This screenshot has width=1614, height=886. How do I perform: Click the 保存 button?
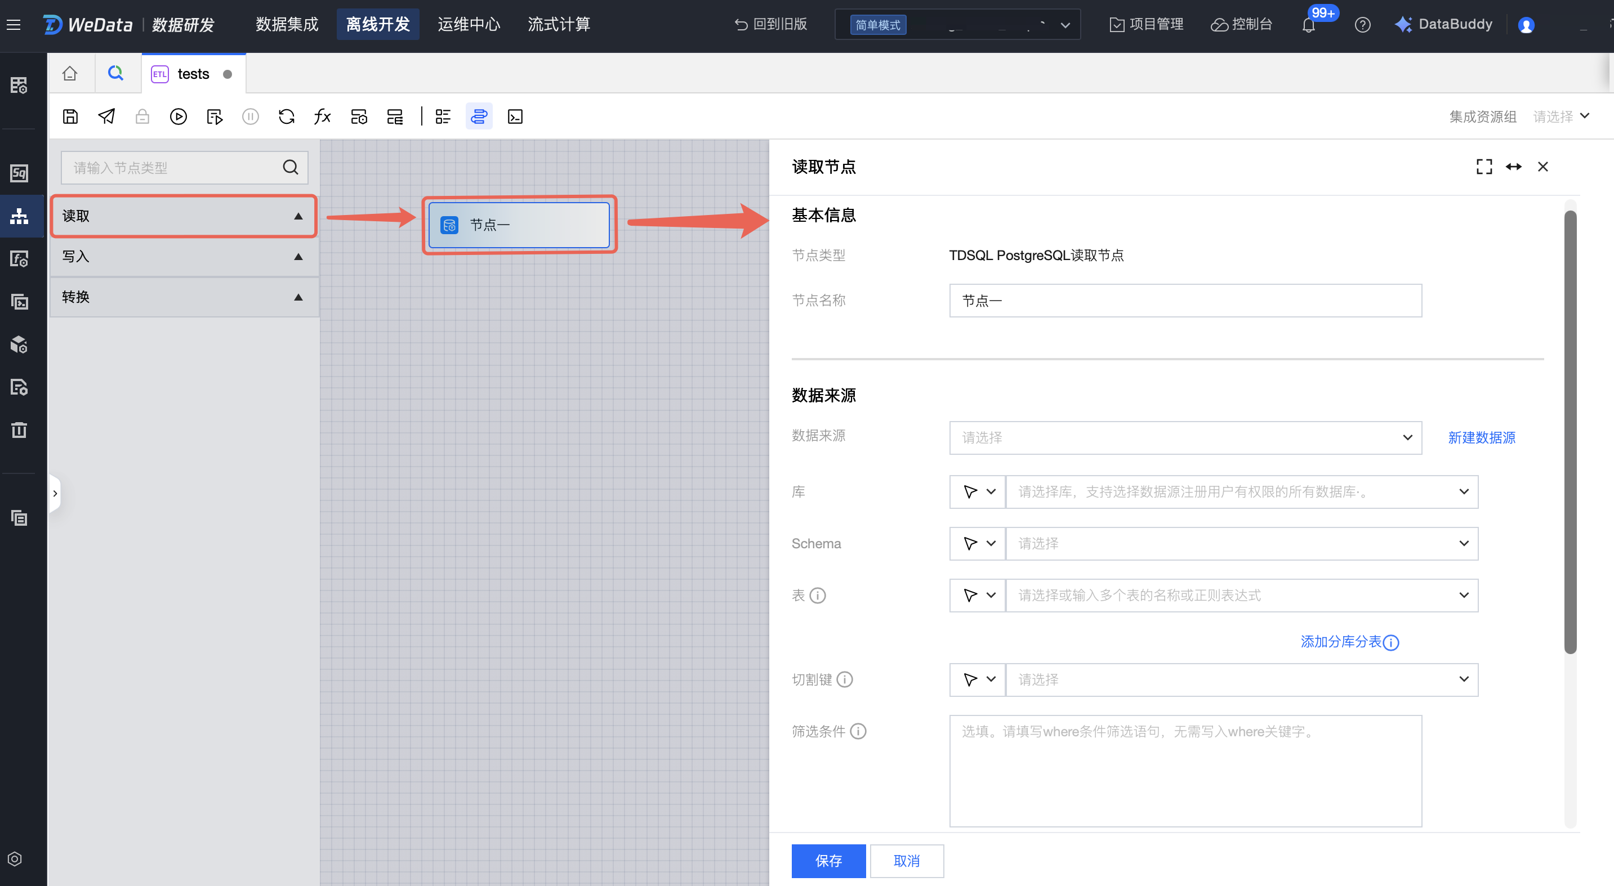pyautogui.click(x=828, y=861)
